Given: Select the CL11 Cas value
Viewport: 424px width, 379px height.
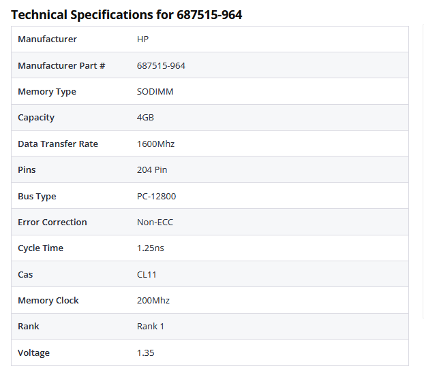Looking at the screenshot, I should coord(147,275).
